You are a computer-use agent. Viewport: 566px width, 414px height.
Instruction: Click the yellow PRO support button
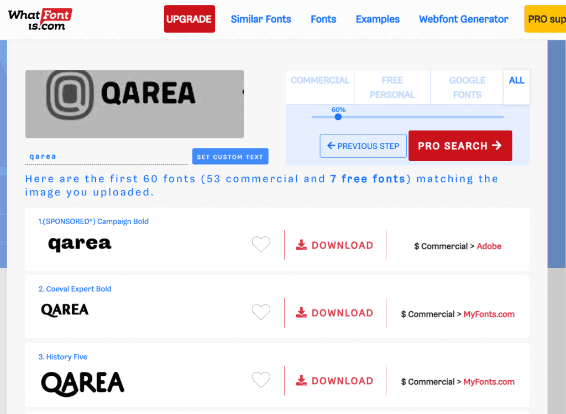[x=545, y=19]
